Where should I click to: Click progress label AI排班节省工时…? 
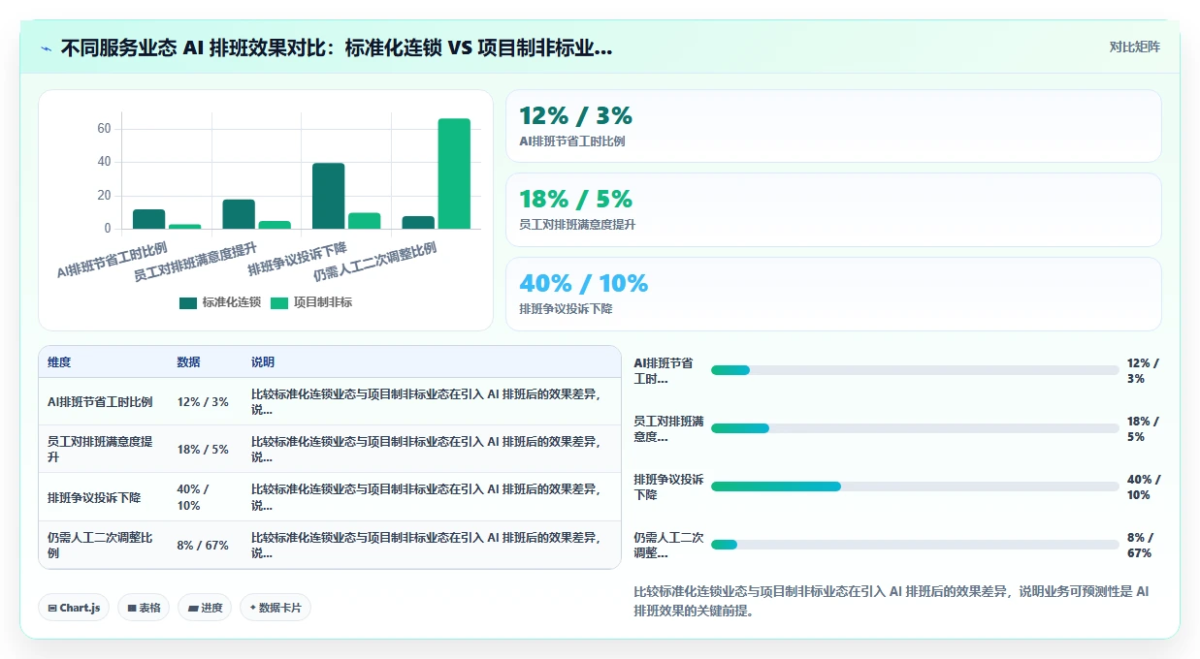[x=664, y=370]
